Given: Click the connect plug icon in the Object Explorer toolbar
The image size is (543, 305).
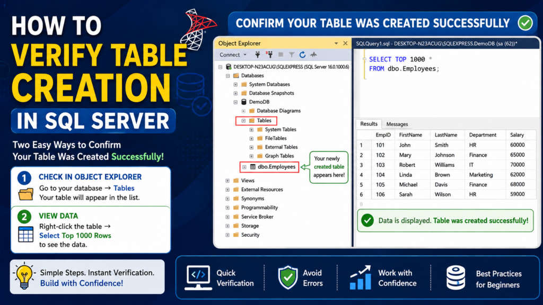Looking at the screenshot, I should coord(258,55).
